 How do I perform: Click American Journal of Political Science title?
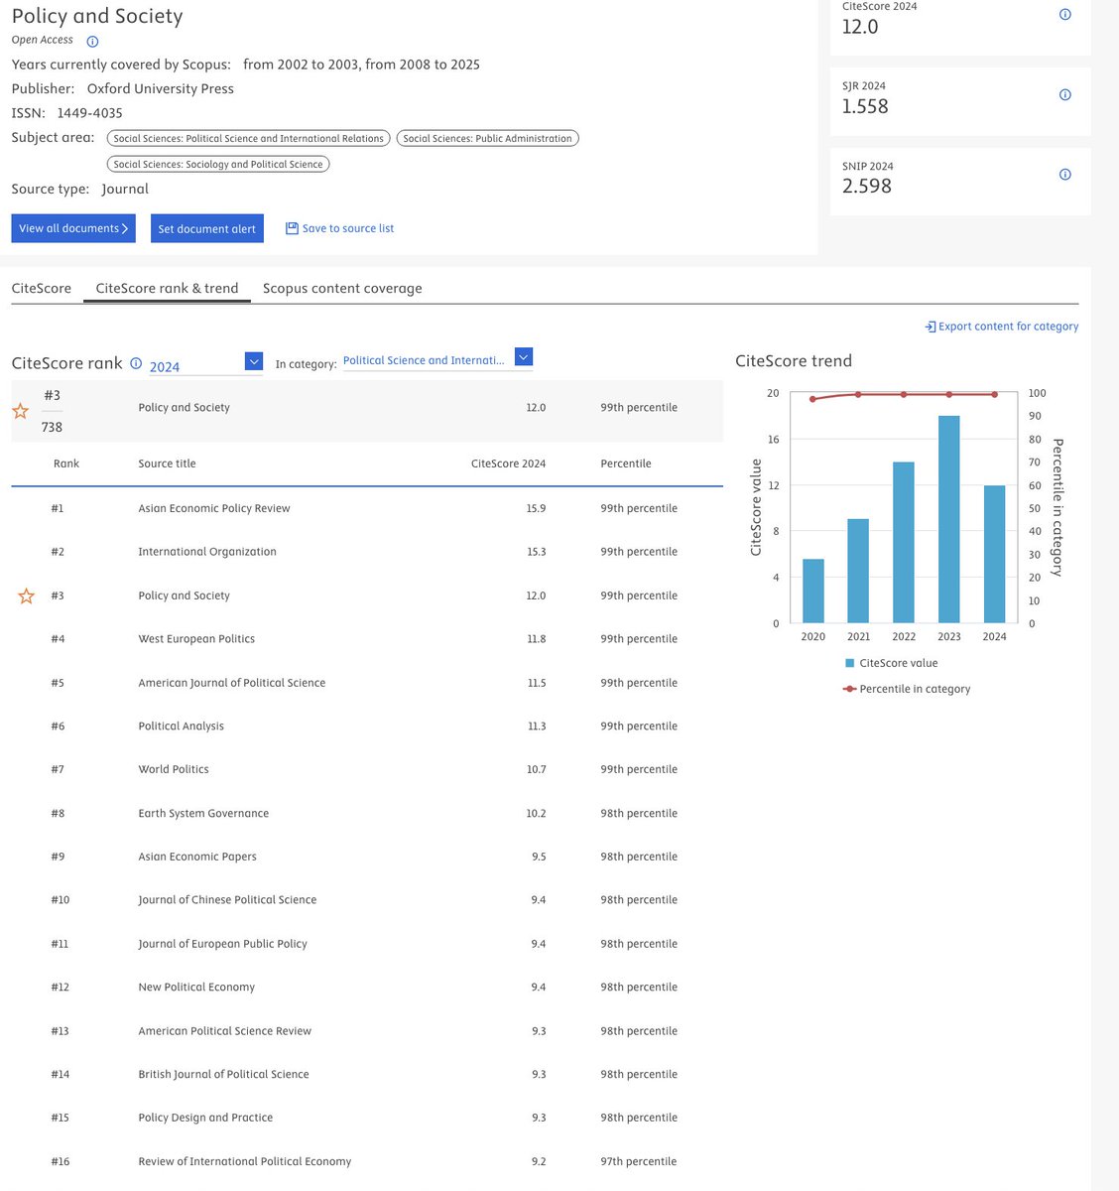pos(232,683)
